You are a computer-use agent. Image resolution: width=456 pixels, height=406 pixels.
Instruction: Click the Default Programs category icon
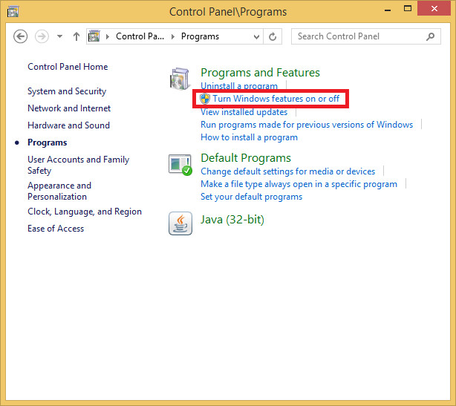tap(180, 165)
